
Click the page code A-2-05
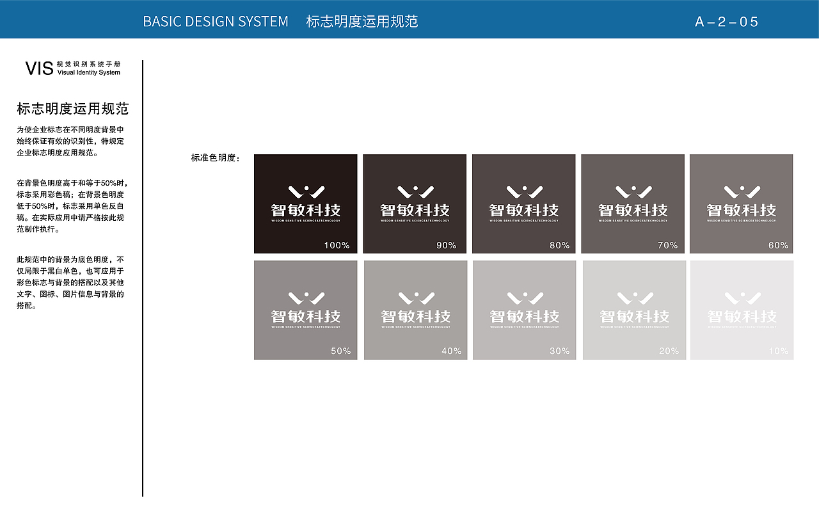coord(727,22)
